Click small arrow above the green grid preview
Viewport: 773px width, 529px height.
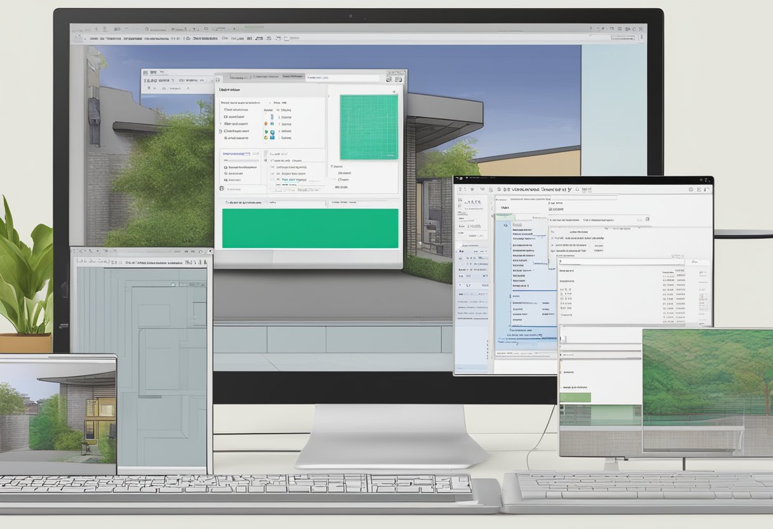click(393, 92)
